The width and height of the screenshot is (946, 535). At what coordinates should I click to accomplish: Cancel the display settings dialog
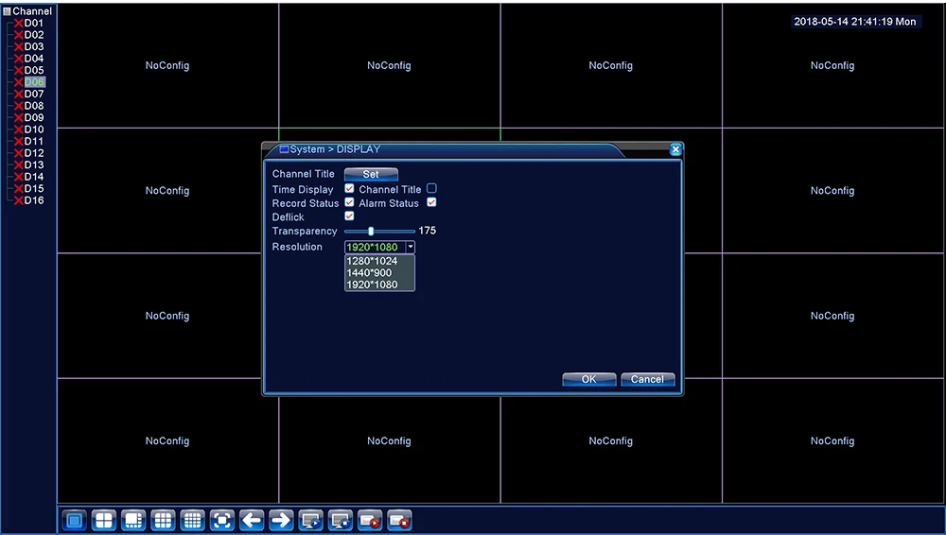pos(647,379)
